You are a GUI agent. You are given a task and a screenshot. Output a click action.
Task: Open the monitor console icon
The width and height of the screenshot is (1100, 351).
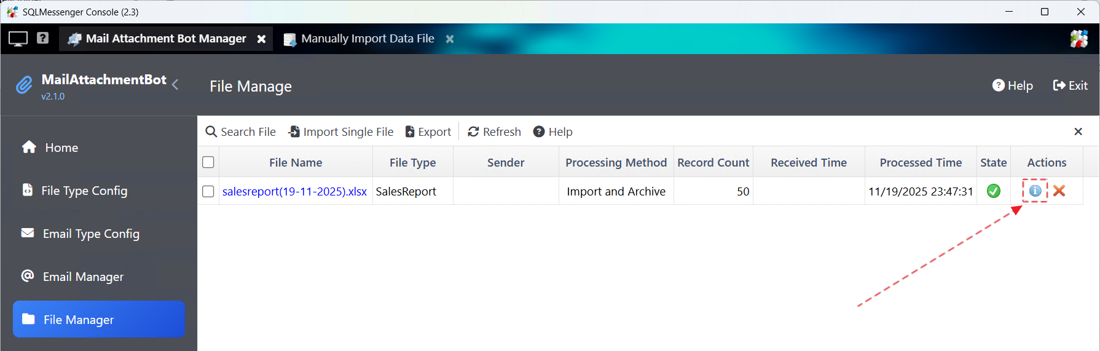18,39
